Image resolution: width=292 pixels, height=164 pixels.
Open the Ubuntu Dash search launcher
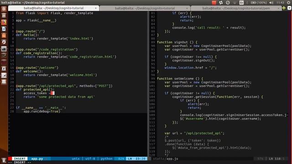coord(4,9)
